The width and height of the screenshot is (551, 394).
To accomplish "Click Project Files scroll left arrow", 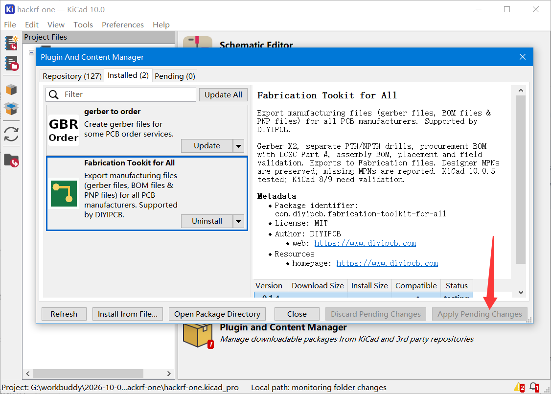I will (28, 373).
